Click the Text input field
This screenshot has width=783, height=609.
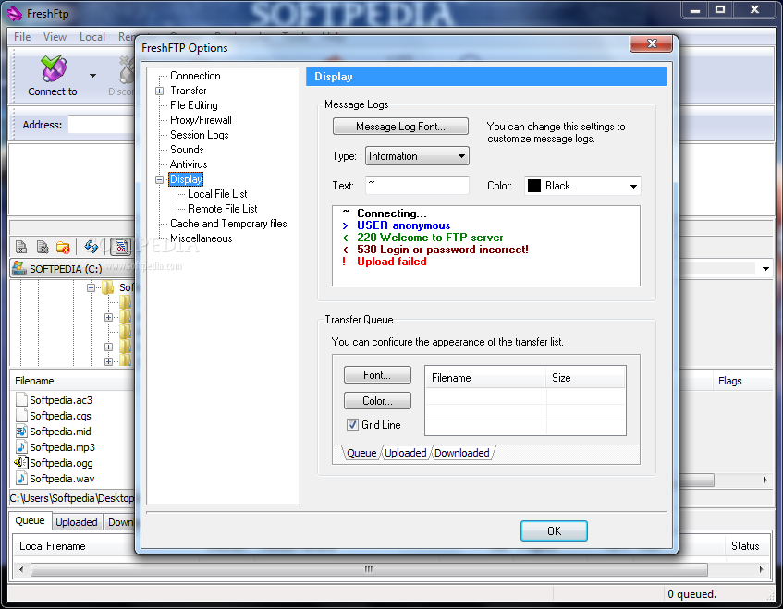(417, 185)
